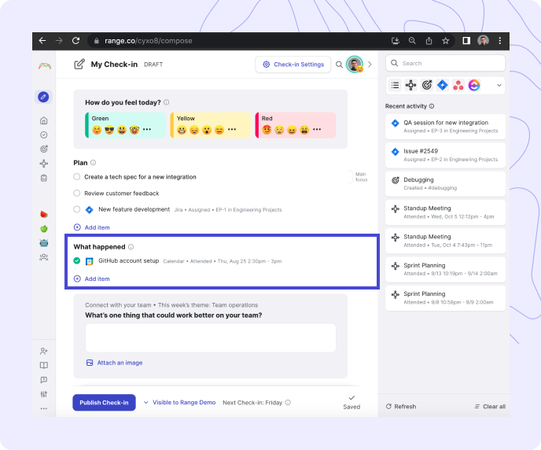
Task: Go back with browser back arrow
Action: [x=42, y=41]
